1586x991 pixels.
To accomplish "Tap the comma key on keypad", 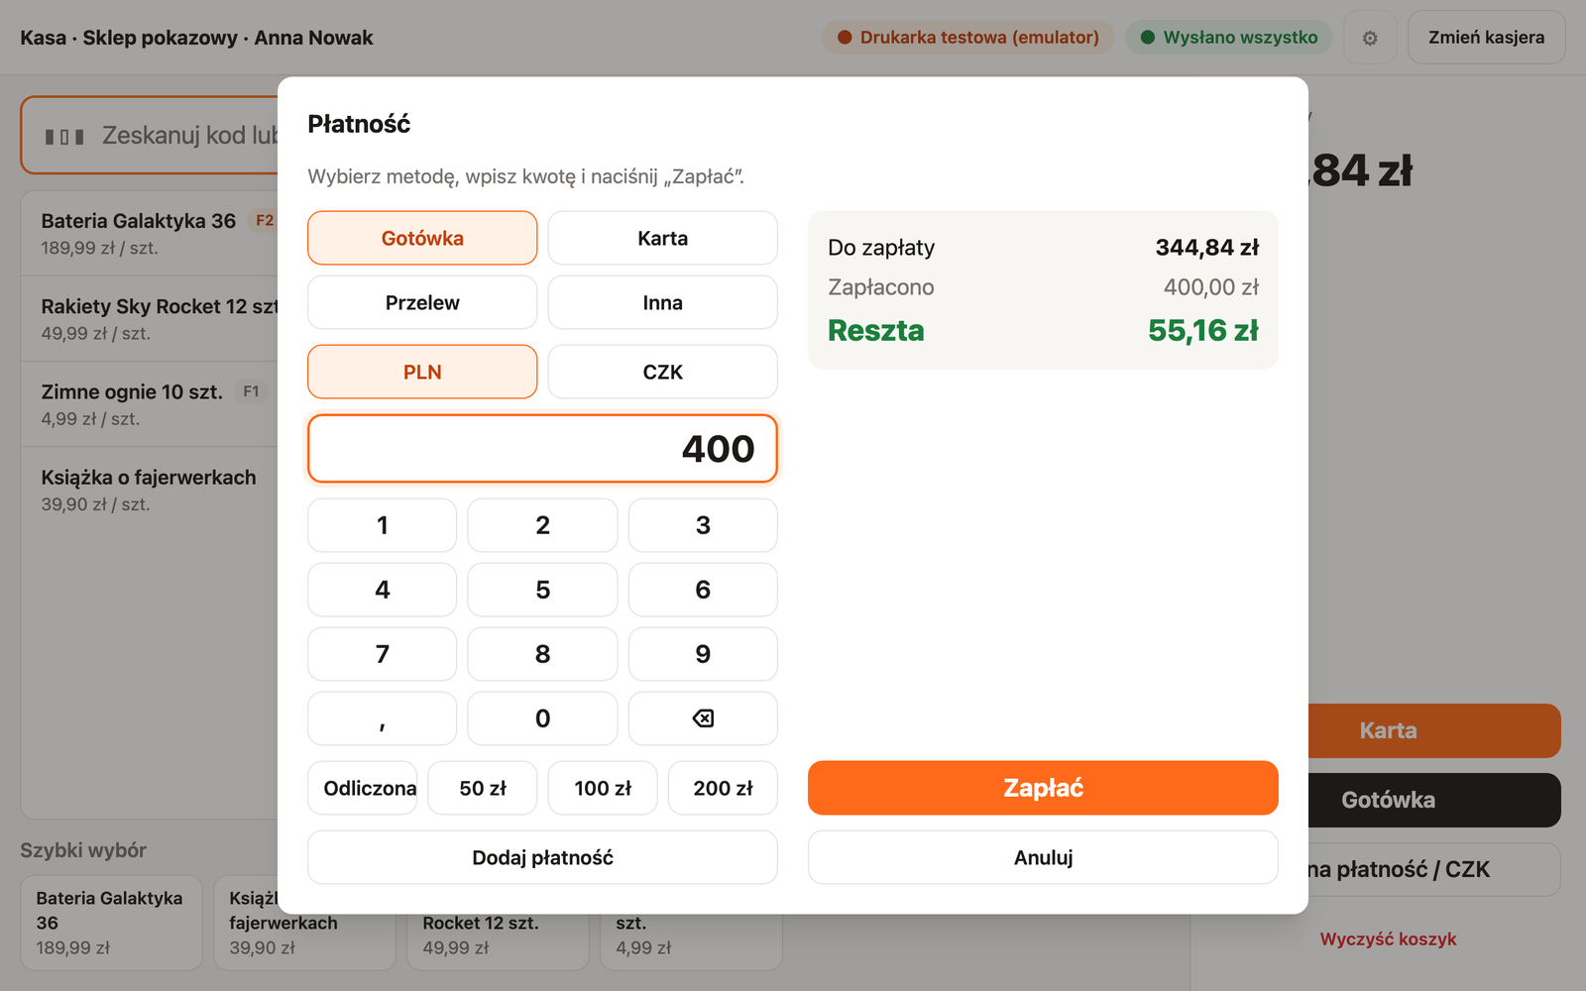I will click(x=382, y=718).
